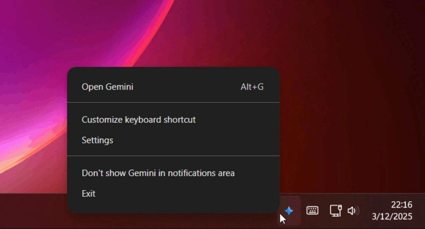
Task: Hide Gemini from the notifications area
Action: 158,173
